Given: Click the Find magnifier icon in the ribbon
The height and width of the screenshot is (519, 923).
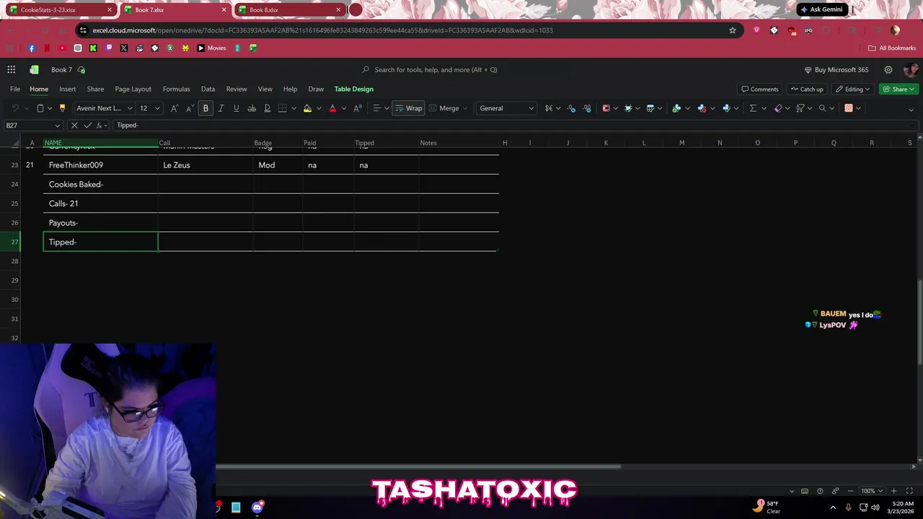Looking at the screenshot, I should 822,108.
